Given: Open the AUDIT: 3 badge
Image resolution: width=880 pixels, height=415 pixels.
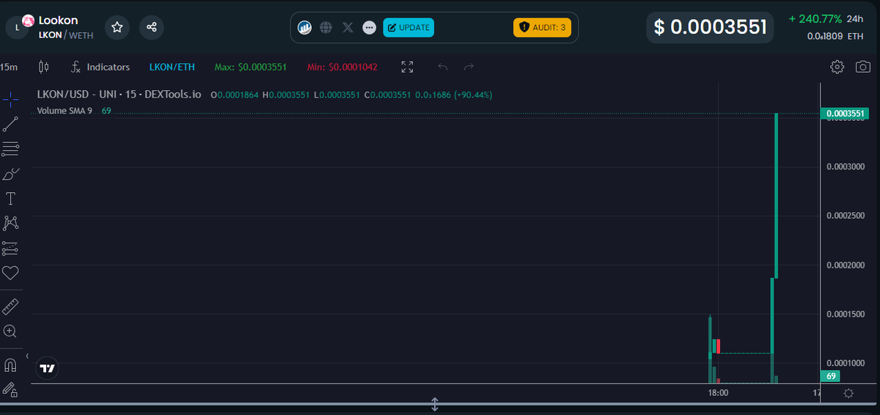Looking at the screenshot, I should point(542,28).
